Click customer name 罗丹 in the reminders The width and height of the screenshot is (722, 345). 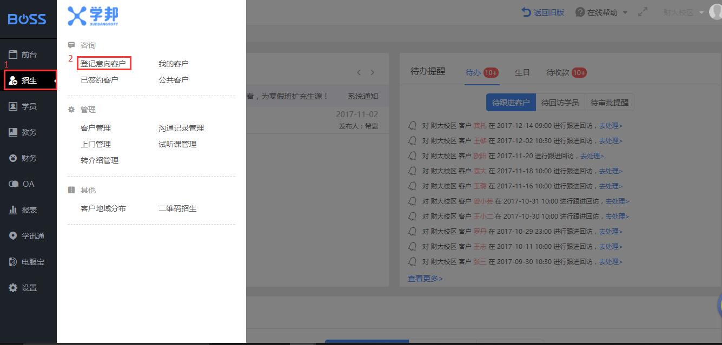click(480, 232)
